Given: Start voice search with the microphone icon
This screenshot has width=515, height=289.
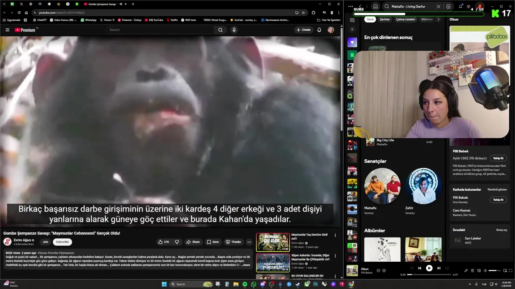Looking at the screenshot, I should coord(234,30).
